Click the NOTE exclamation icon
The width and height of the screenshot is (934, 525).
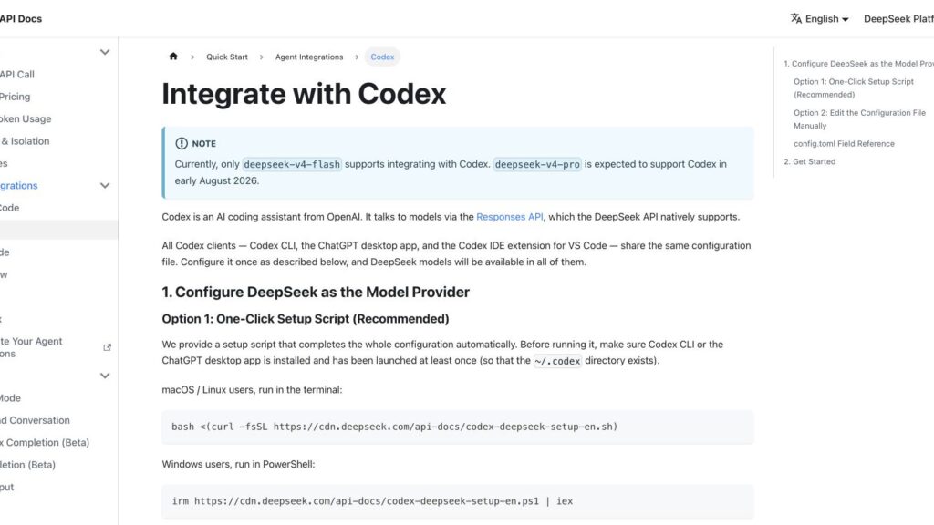coord(182,143)
